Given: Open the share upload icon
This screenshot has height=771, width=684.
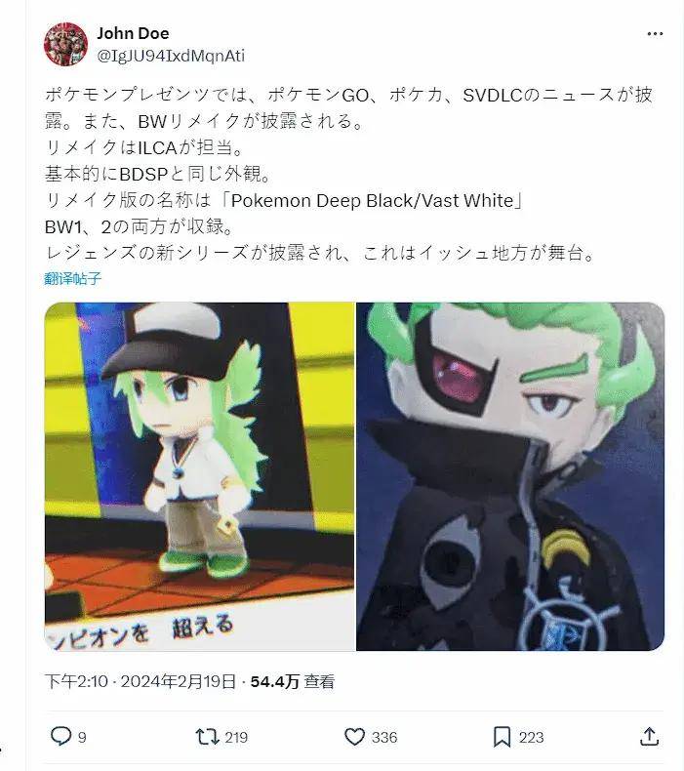Looking at the screenshot, I should point(649,736).
